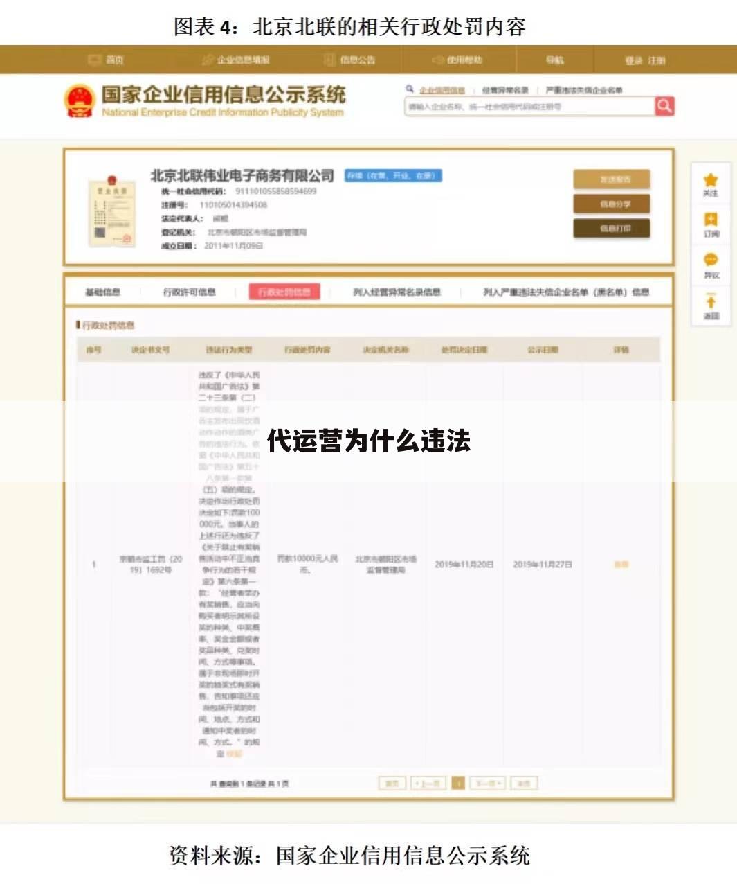Open the 列入严重违法失信企业名单（黑名单）信息 tab
The height and width of the screenshot is (884, 737).
pyautogui.click(x=566, y=292)
